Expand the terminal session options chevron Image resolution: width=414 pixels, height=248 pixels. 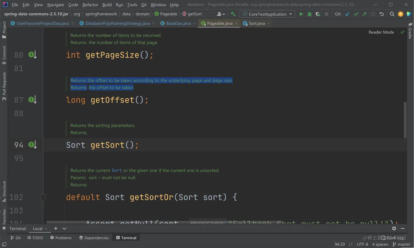click(x=64, y=229)
